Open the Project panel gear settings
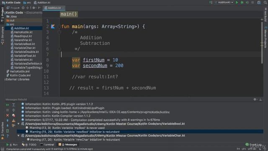This screenshot has width=268, height=151. click(34, 8)
